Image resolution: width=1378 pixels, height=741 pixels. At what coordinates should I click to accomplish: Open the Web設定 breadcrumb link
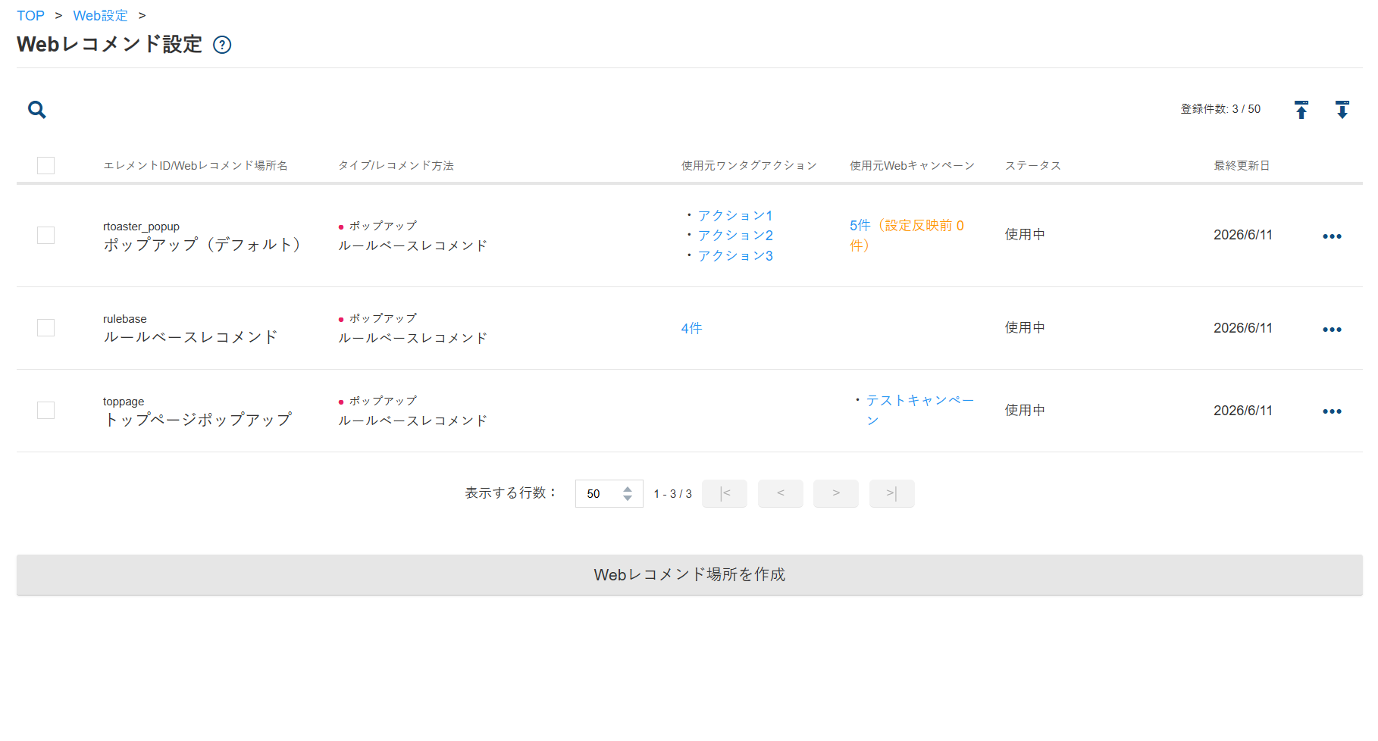tap(101, 16)
